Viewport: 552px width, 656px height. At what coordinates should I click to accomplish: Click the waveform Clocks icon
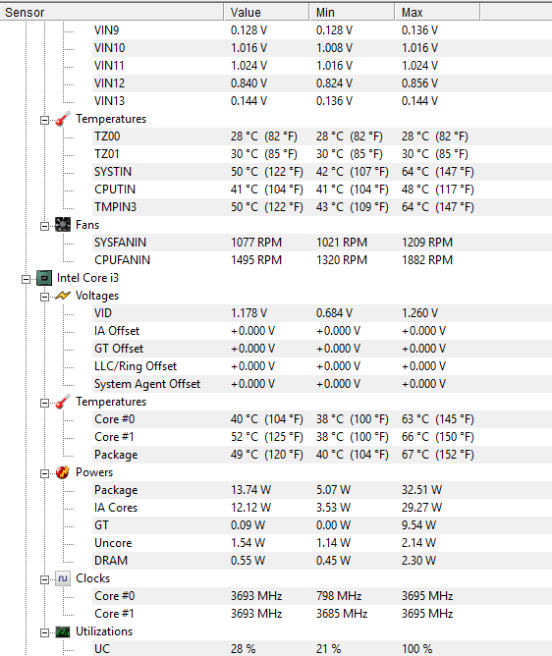[x=63, y=578]
